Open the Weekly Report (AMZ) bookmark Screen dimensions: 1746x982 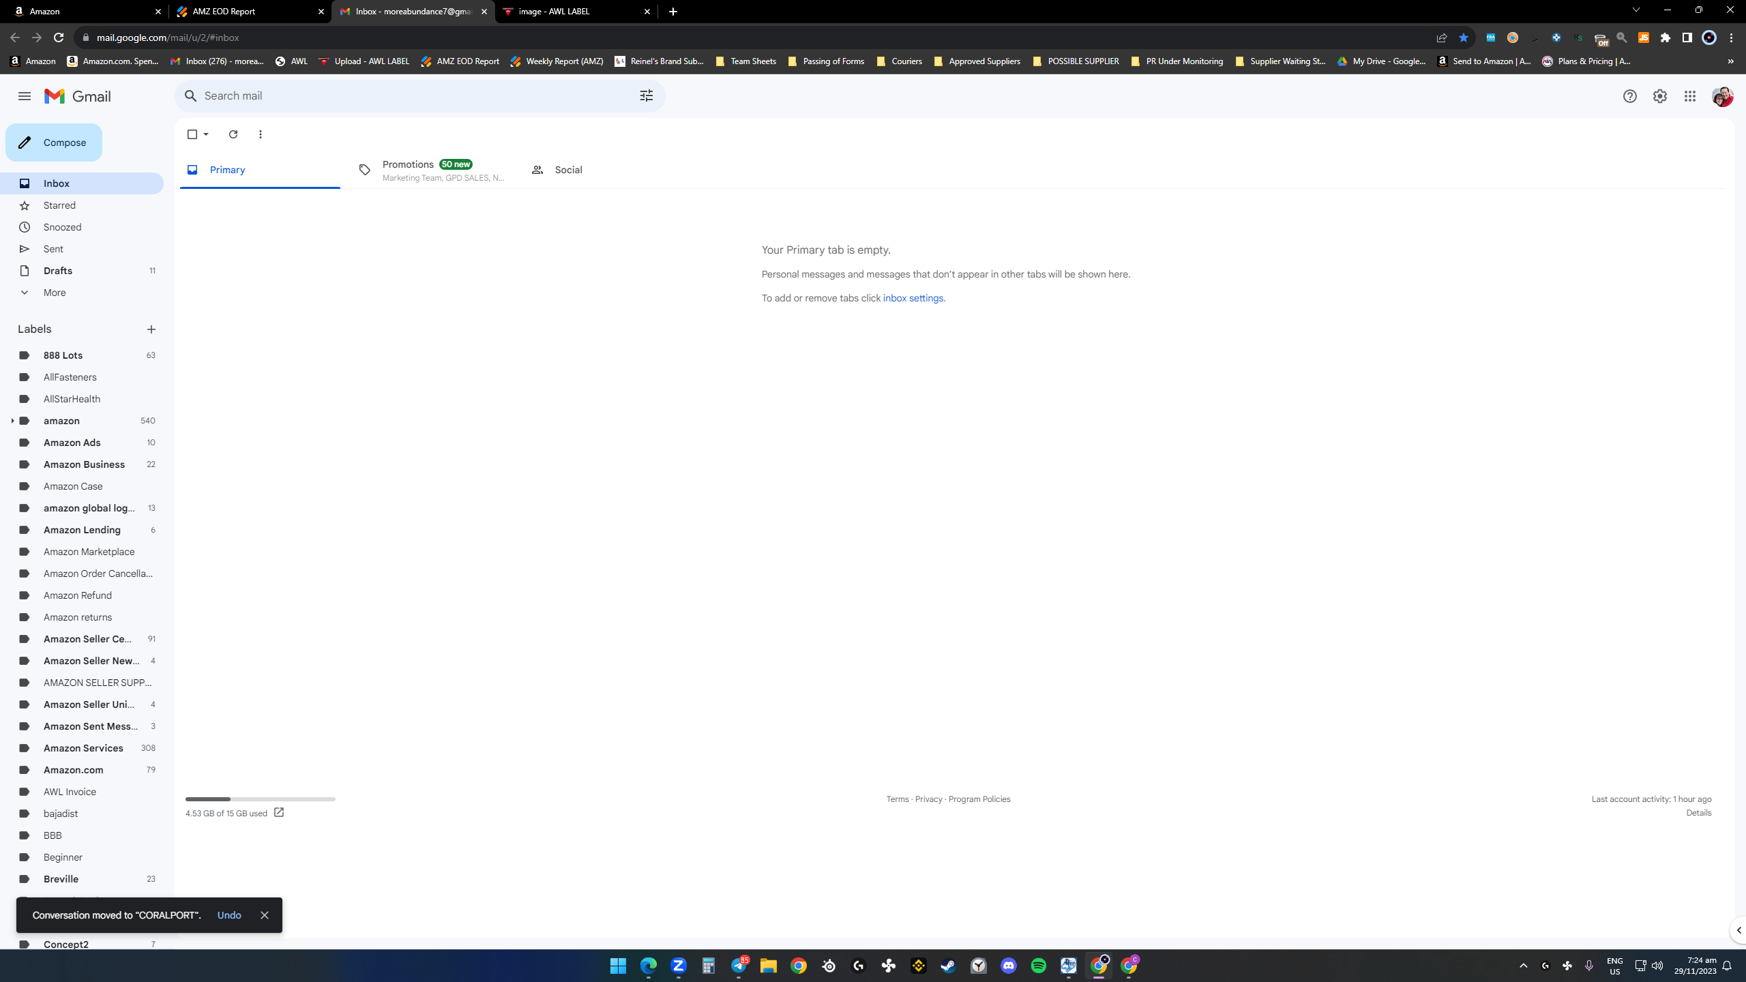pyautogui.click(x=557, y=61)
